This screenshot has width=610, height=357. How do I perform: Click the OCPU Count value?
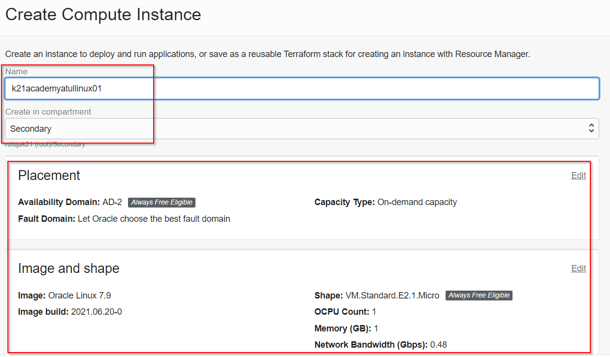[x=374, y=312]
